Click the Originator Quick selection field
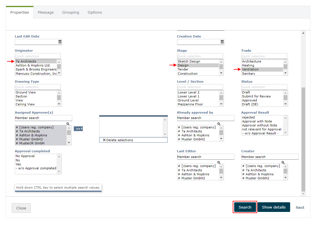The image size is (316, 225). click(x=38, y=56)
